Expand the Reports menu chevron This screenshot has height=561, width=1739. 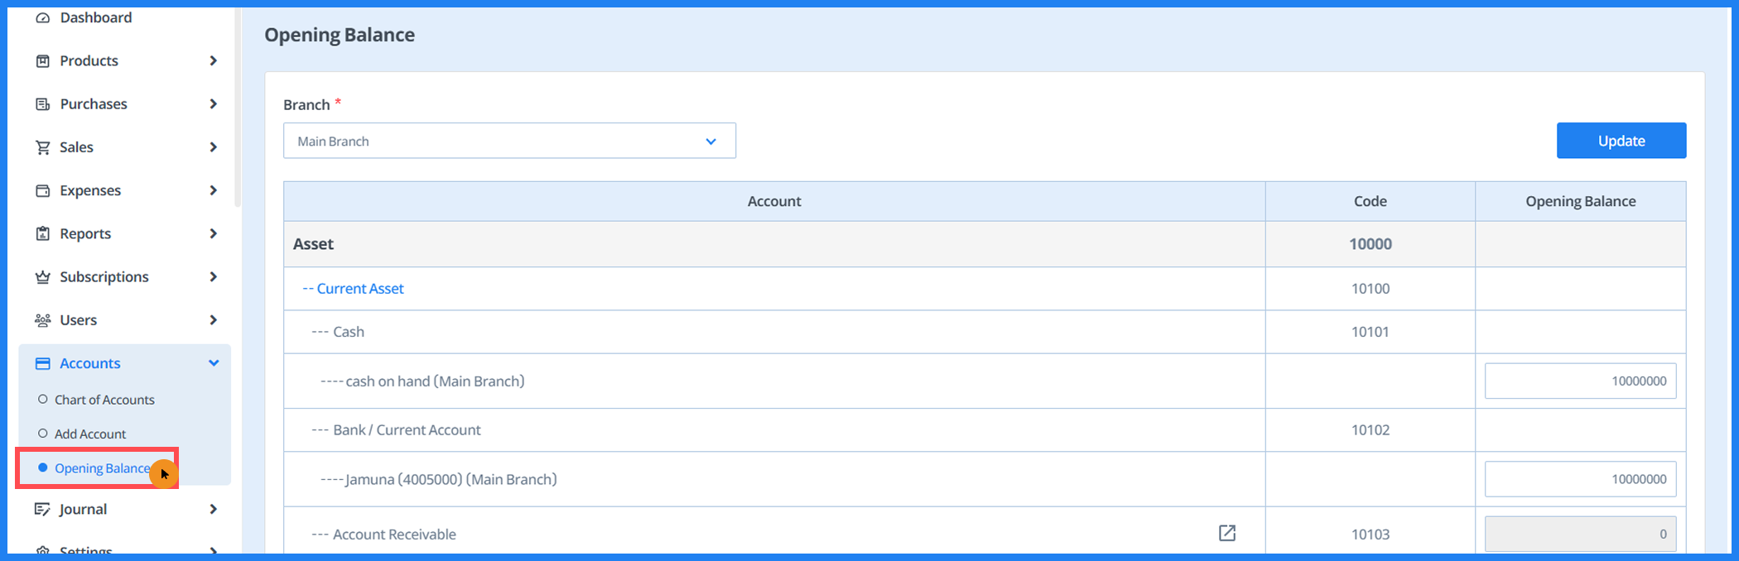click(x=214, y=233)
